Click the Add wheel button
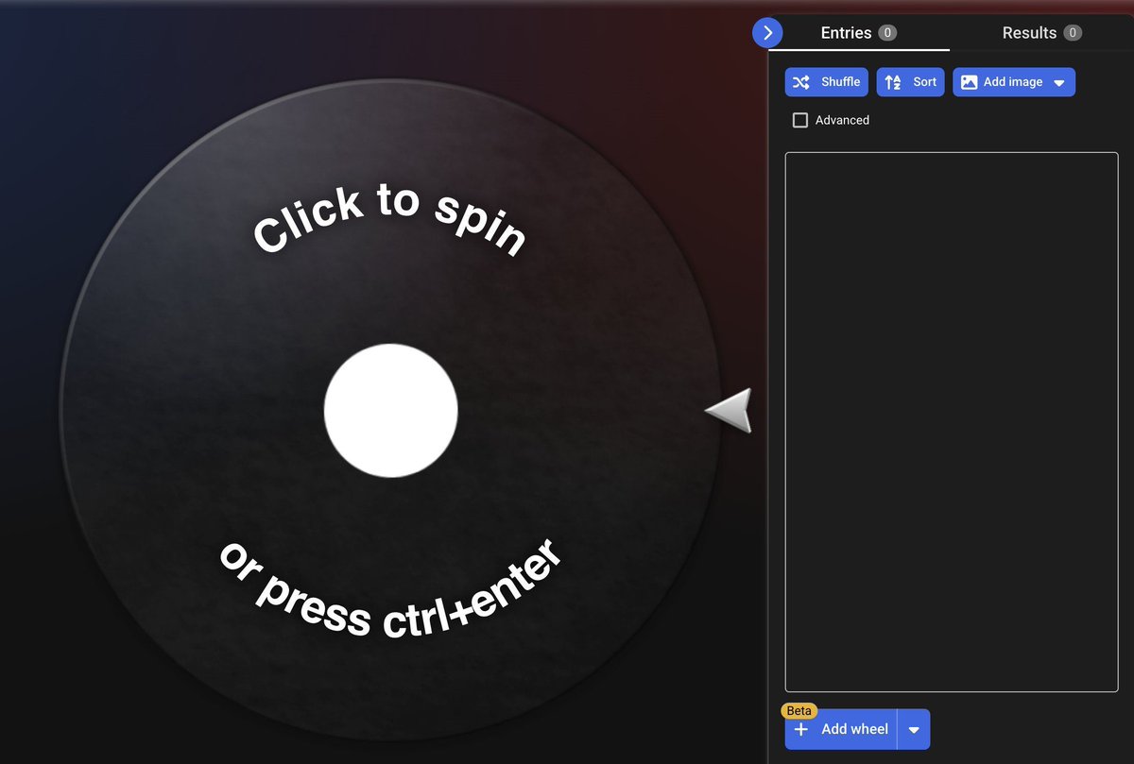Image resolution: width=1134 pixels, height=764 pixels. coord(841,729)
